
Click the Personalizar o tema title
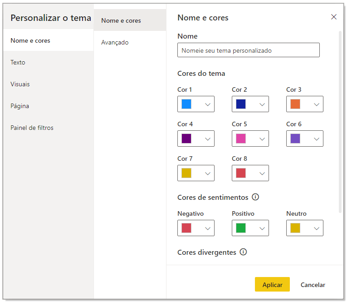[x=51, y=18]
